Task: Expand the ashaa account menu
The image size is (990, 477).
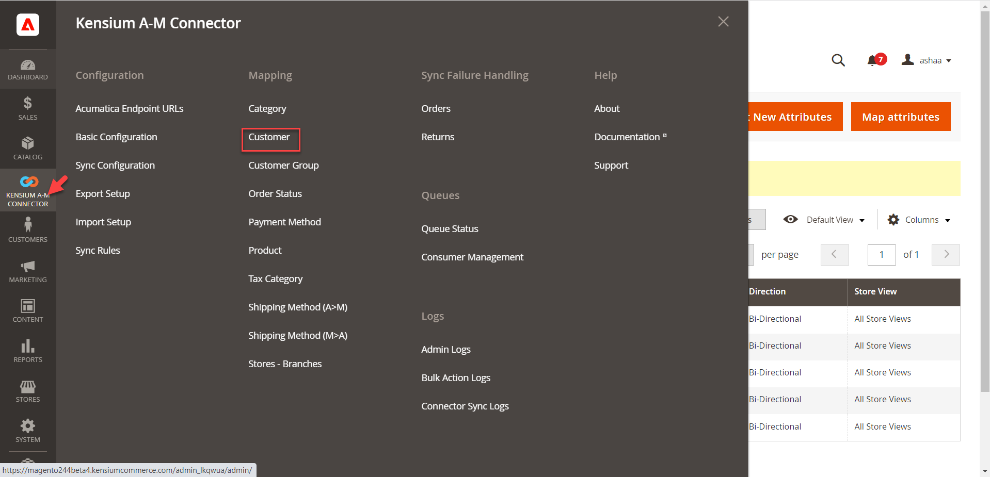Action: [927, 61]
